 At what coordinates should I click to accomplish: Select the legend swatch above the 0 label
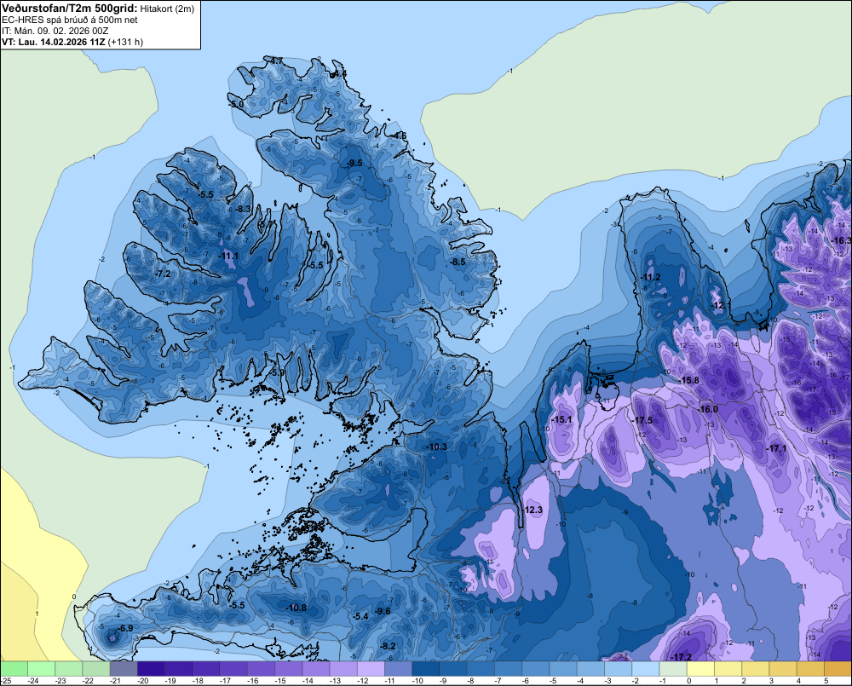pyautogui.click(x=700, y=668)
